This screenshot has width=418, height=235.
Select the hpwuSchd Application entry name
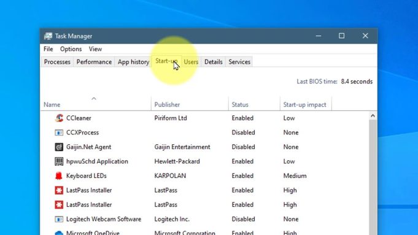(97, 161)
